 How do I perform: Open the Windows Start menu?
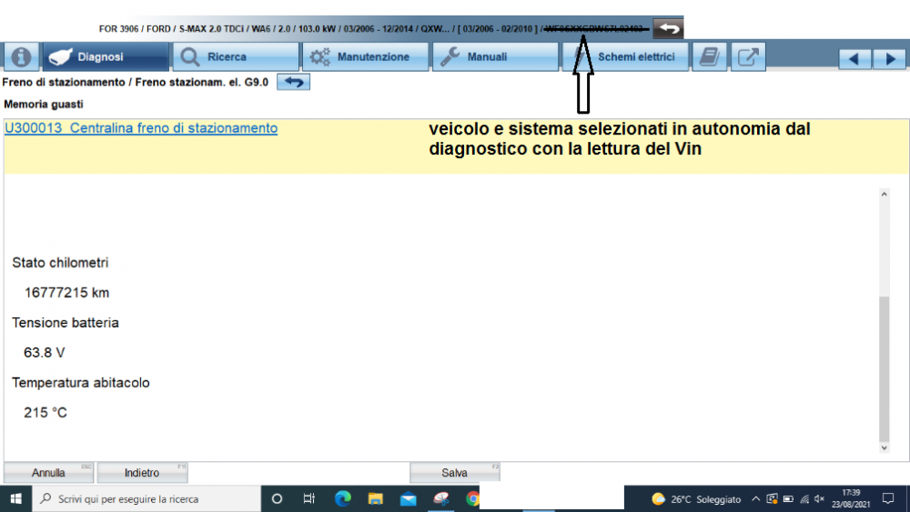tap(15, 498)
